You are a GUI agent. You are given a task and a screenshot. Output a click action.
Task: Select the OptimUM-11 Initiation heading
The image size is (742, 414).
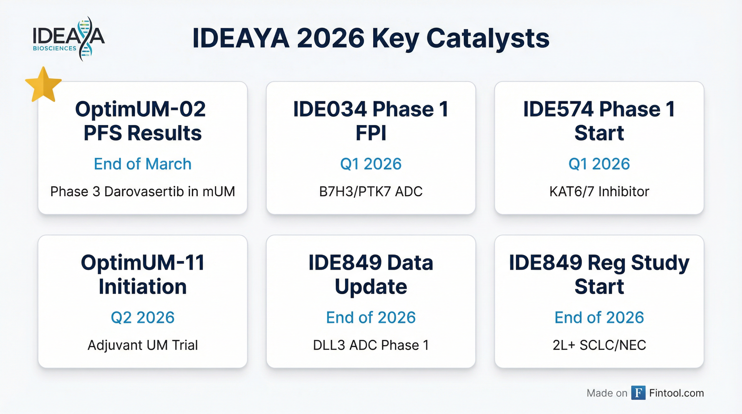[x=143, y=274]
